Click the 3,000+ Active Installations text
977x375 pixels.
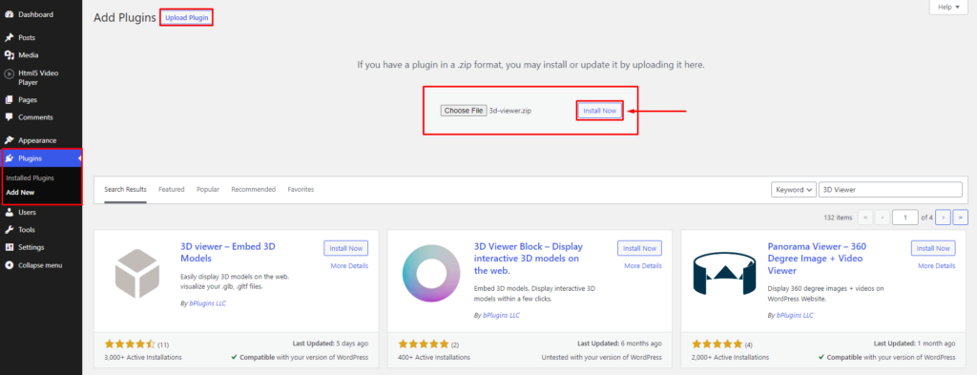coord(143,358)
